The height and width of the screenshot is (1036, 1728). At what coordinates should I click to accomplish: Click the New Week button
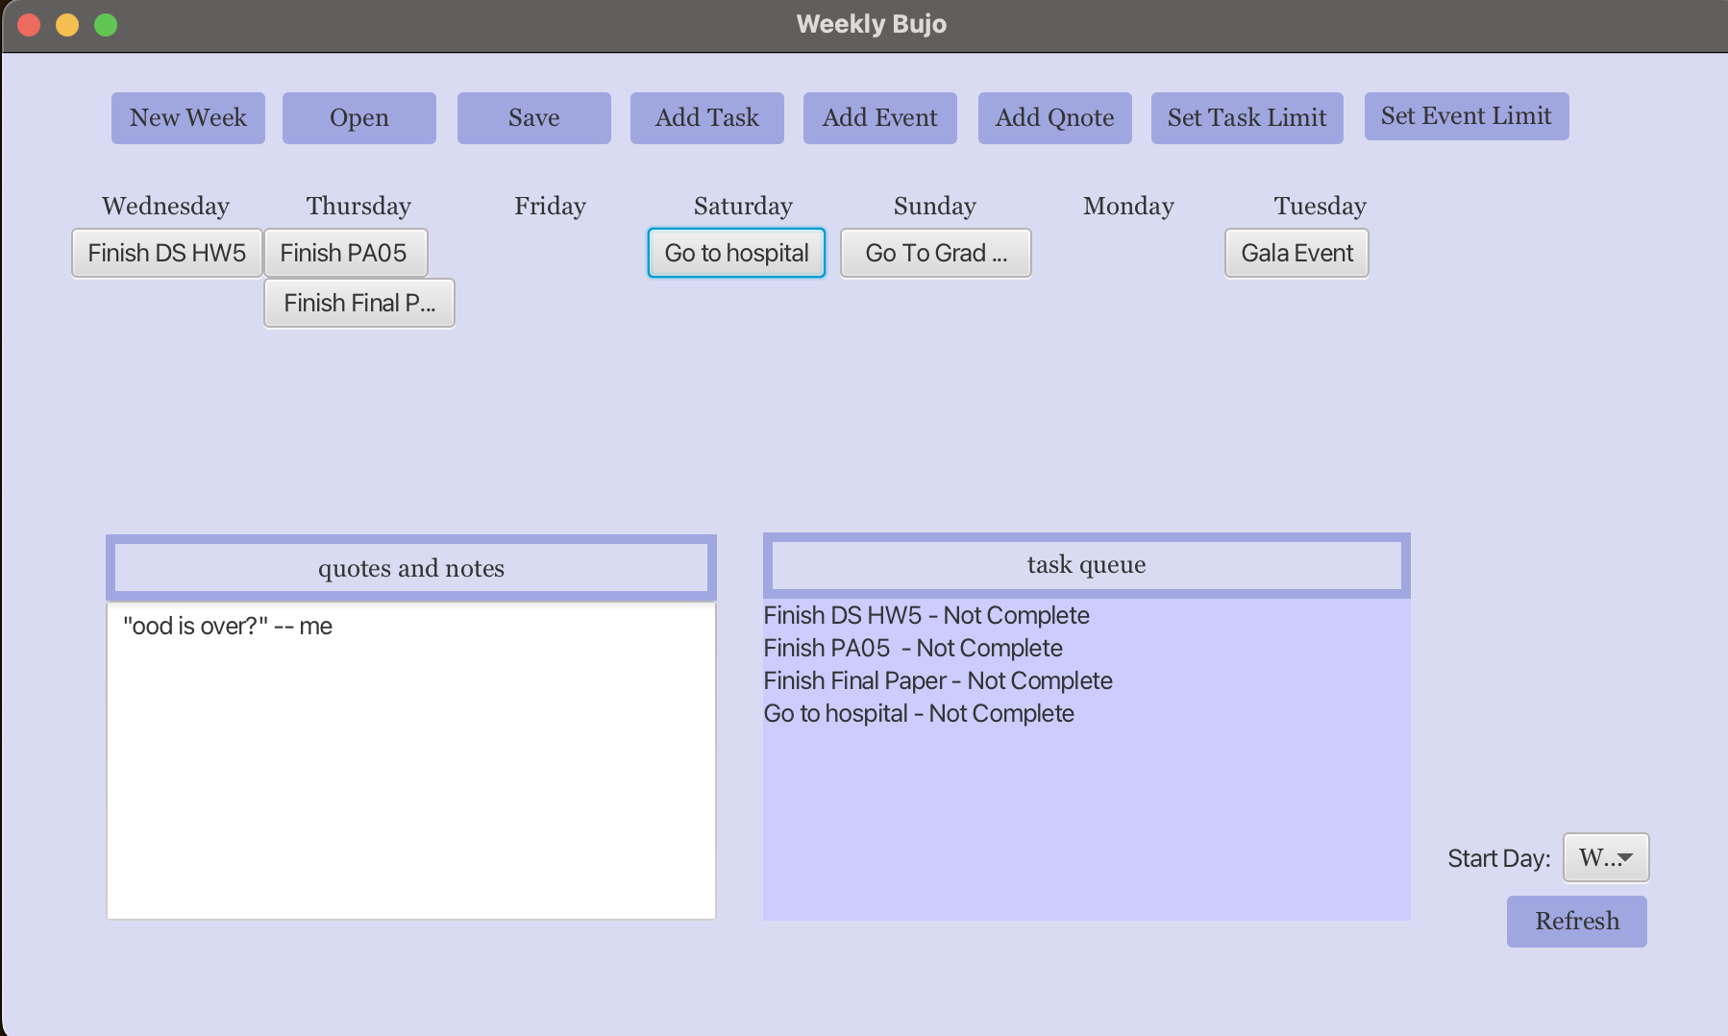click(187, 118)
